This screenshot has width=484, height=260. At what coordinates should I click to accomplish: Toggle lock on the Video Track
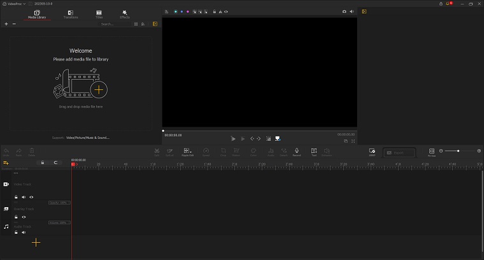coord(16,197)
